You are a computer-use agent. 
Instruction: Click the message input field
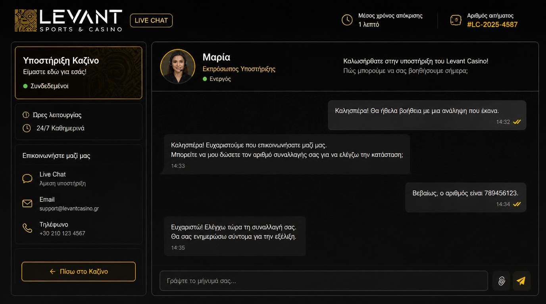click(324, 281)
